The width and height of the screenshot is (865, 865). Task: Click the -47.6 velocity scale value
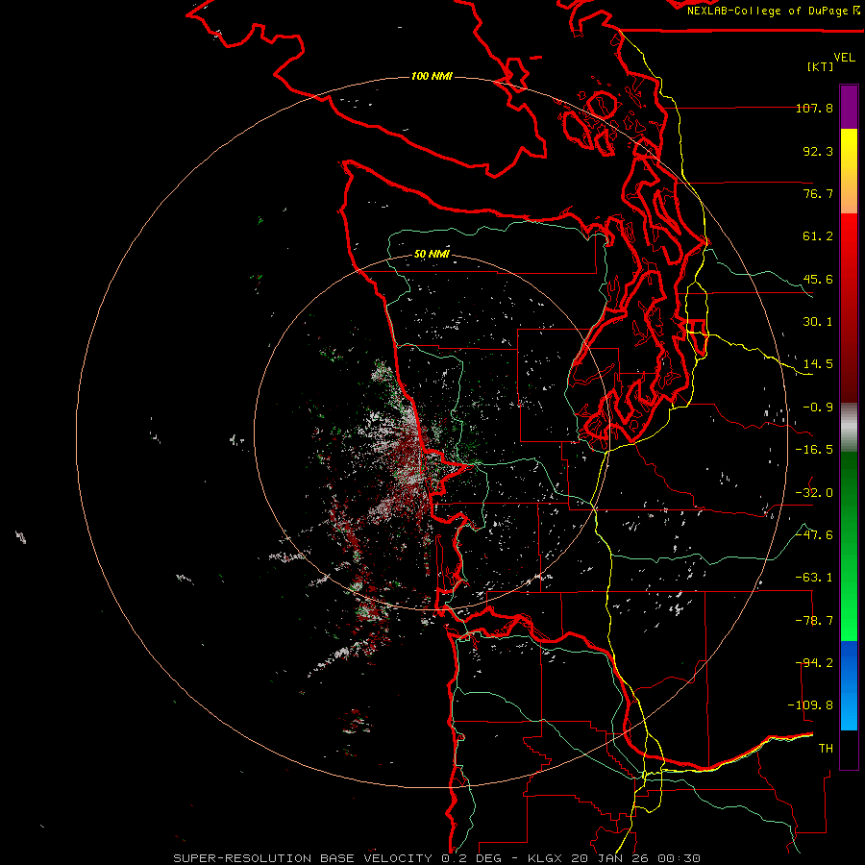814,535
